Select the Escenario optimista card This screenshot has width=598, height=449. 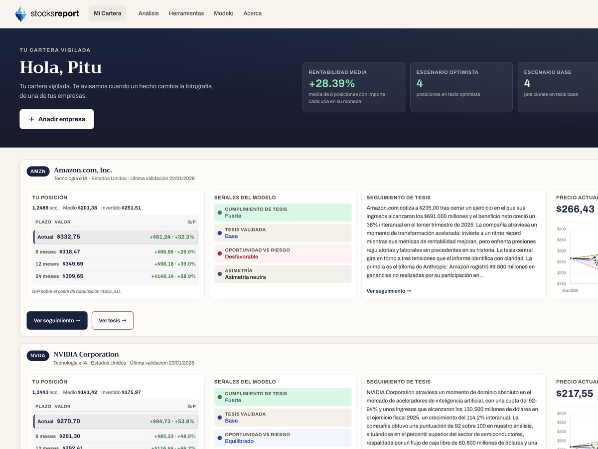tap(461, 87)
